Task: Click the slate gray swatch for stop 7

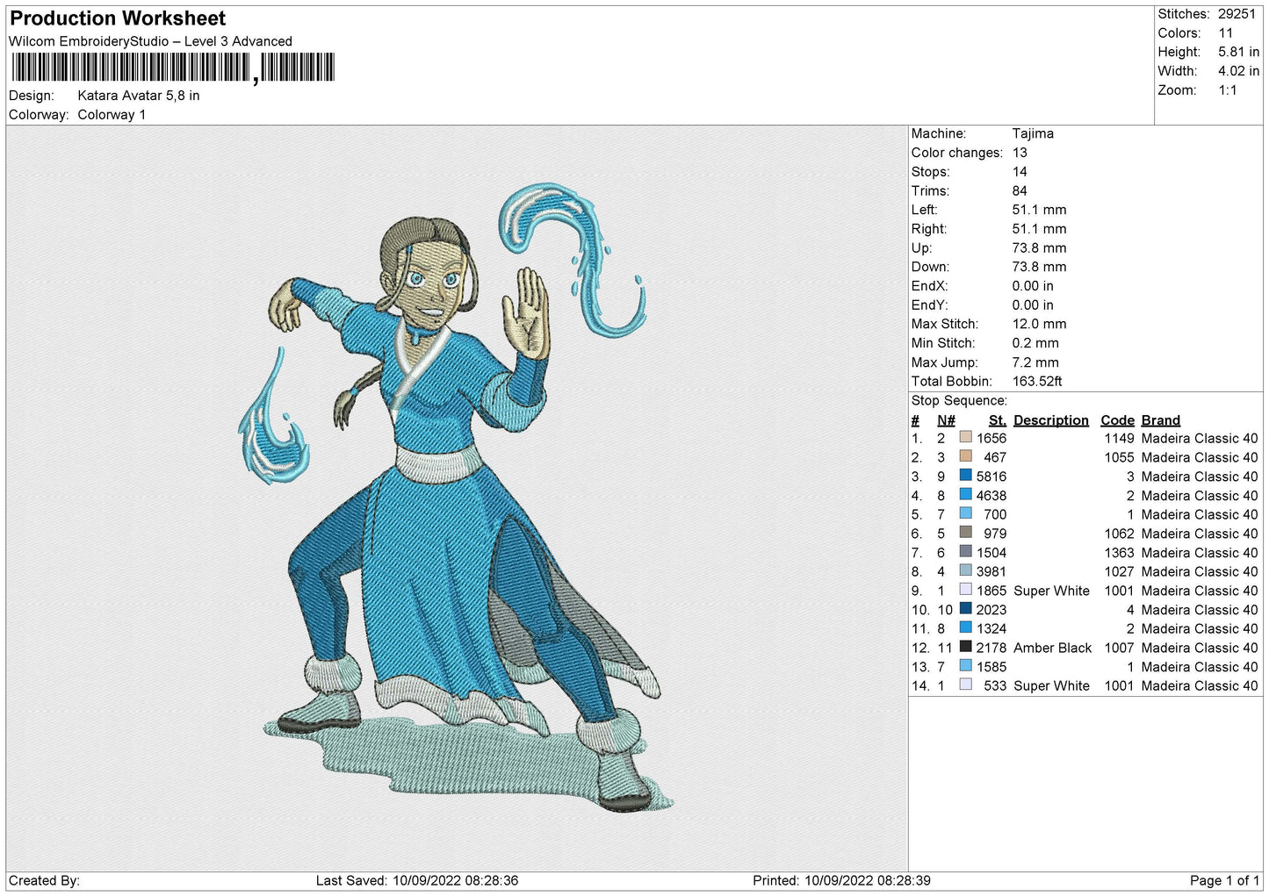Action: pos(966,552)
